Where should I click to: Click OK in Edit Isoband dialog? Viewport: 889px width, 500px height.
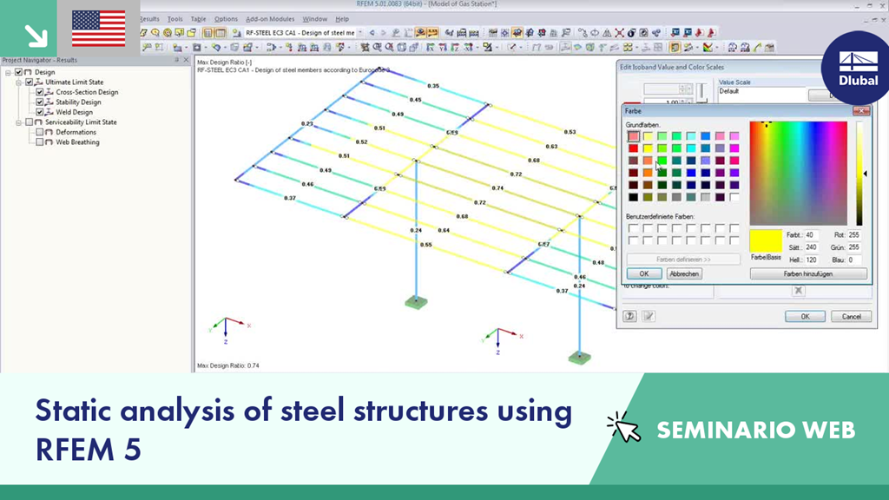pos(805,316)
